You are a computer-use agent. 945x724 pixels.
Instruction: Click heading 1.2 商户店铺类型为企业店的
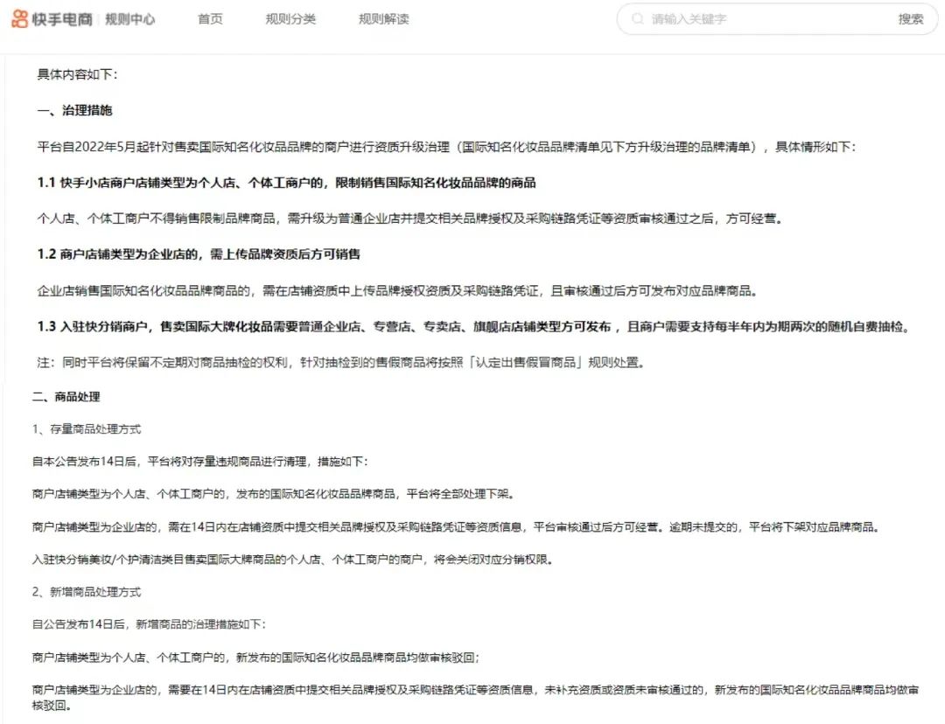[x=199, y=254]
